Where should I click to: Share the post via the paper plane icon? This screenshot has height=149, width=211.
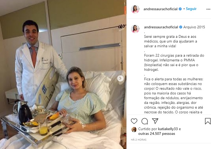(155, 121)
